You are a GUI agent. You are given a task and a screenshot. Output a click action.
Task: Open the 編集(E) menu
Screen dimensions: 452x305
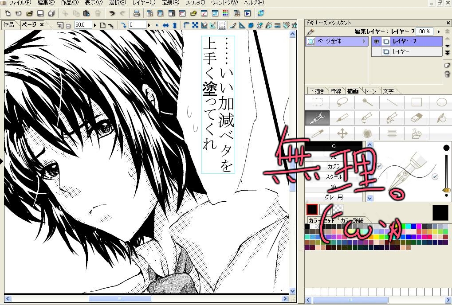tap(46, 3)
